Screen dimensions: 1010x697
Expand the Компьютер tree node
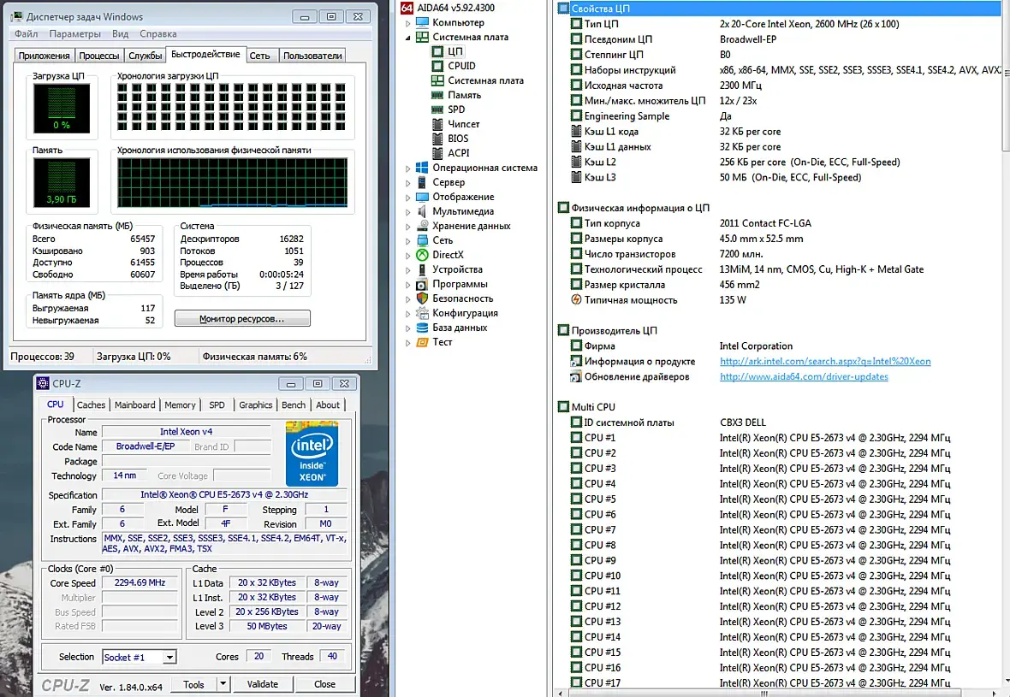pyautogui.click(x=408, y=23)
